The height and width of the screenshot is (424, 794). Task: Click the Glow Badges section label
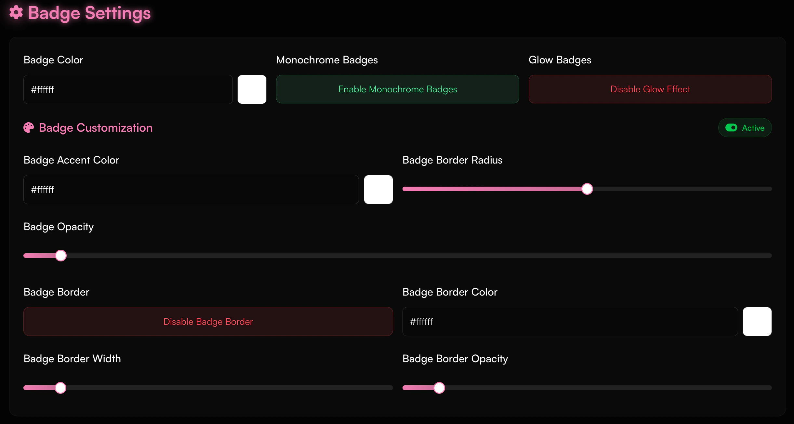[x=559, y=60]
